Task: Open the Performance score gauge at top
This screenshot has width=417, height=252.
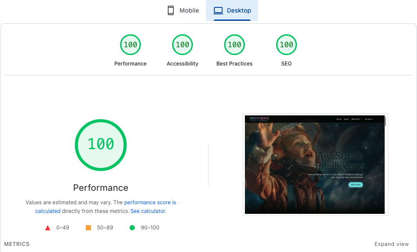Action: click(x=130, y=45)
